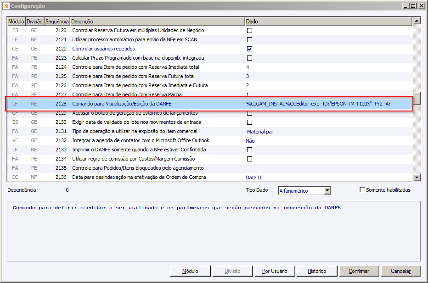Select row 2128 Comando para Visualização/Edição da DANFE
This screenshot has height=283, width=428.
[209, 104]
